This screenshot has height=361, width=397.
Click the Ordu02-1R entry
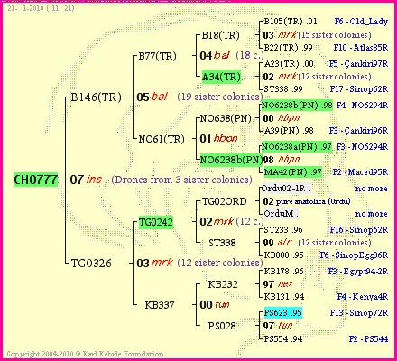286,189
